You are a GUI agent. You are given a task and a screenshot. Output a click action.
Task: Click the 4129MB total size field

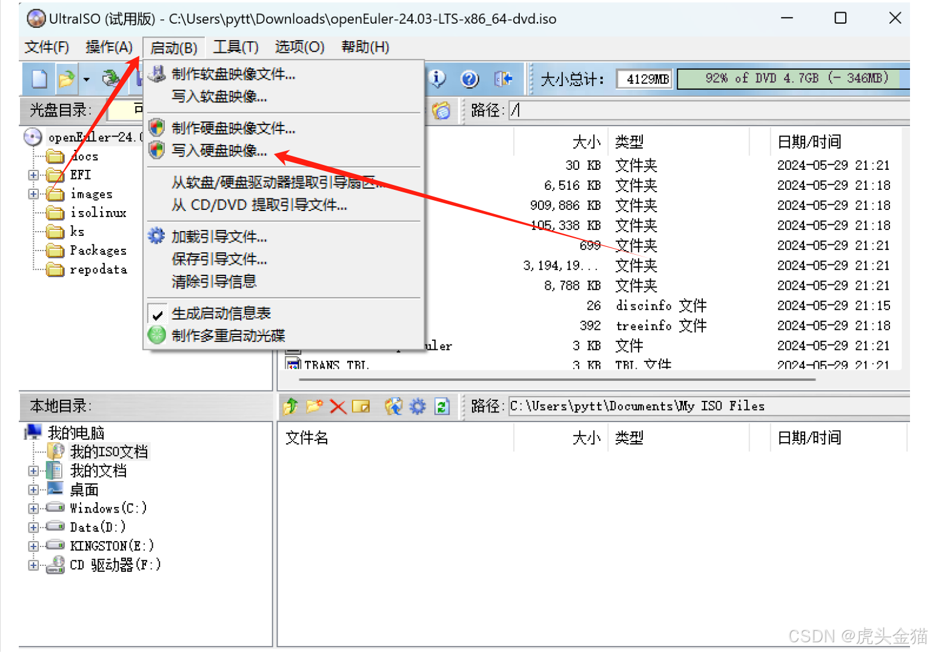click(x=645, y=79)
